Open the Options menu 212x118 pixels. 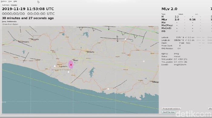click(4, 1)
